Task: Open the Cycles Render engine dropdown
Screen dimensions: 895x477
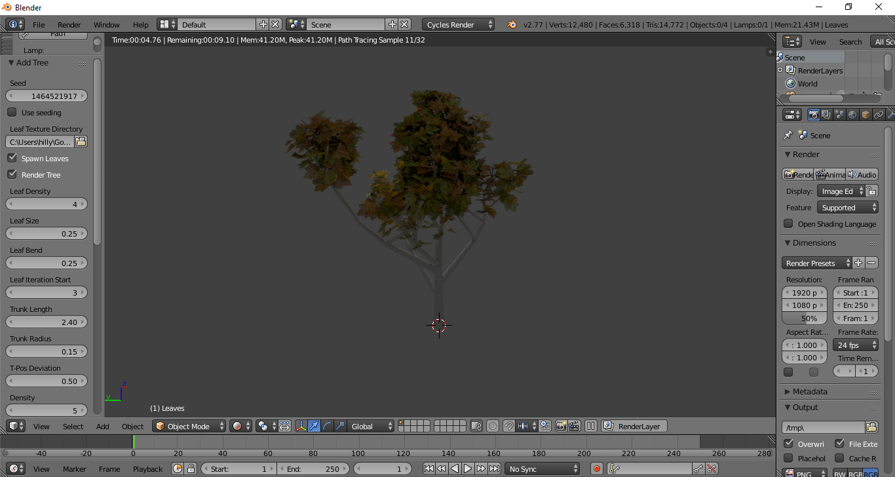Action: pos(459,24)
